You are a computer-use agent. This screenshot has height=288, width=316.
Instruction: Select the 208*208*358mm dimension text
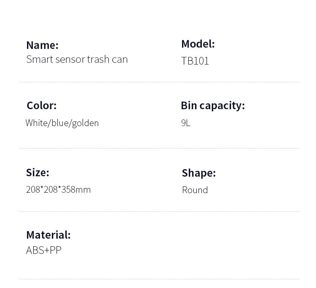(59, 190)
